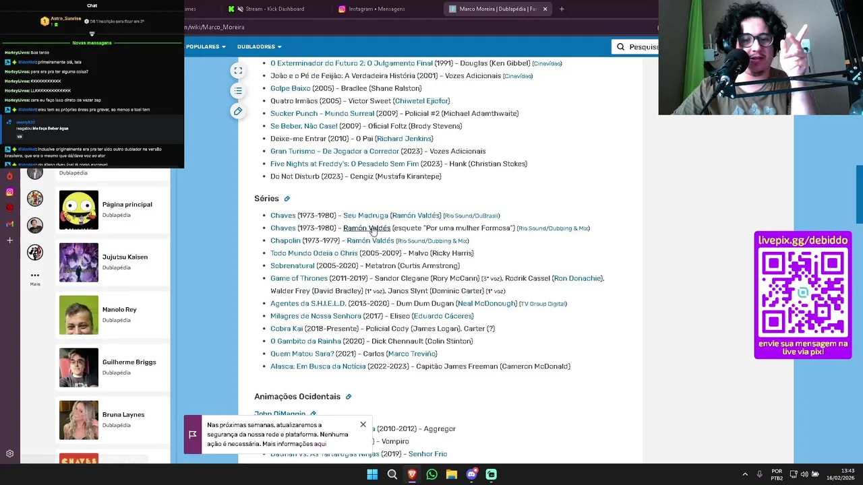Open the volume control in system tray
This screenshot has height=485, width=863.
[x=804, y=474]
